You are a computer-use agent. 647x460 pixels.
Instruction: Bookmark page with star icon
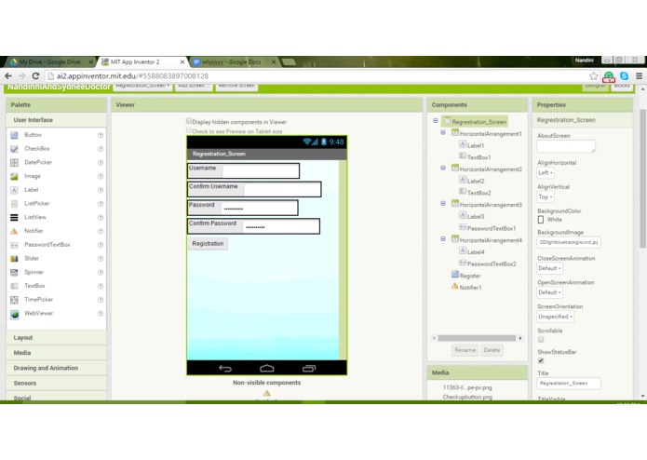point(593,76)
